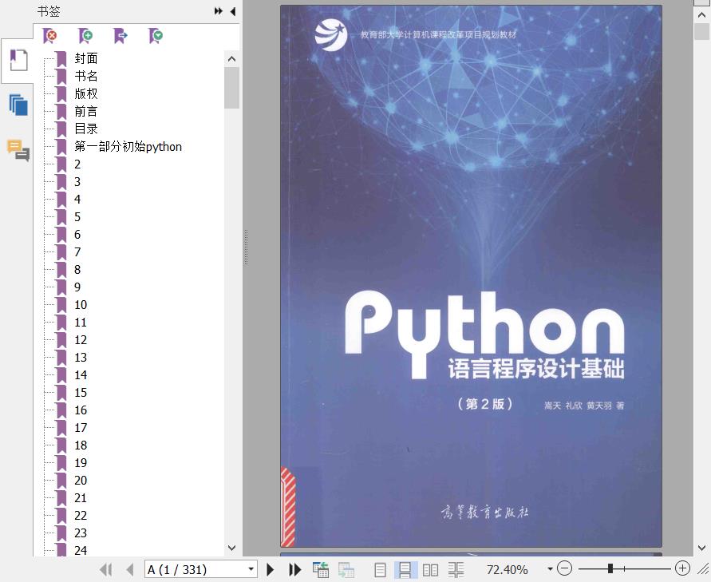Collapse the bookmarks panel with left arrow

click(x=233, y=11)
